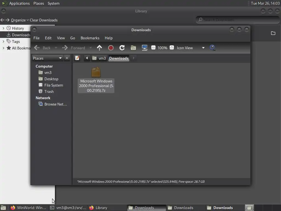
Task: Click Downloads path bar button
Action: coord(119,58)
